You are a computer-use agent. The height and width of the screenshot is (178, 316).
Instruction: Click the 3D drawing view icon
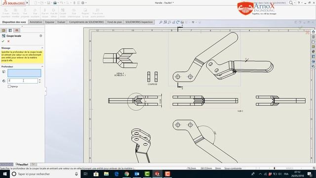pos(182,22)
